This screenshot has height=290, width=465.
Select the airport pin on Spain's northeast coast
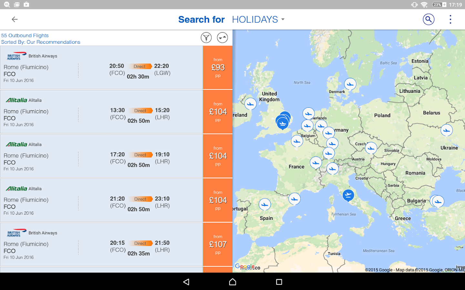coord(294,199)
